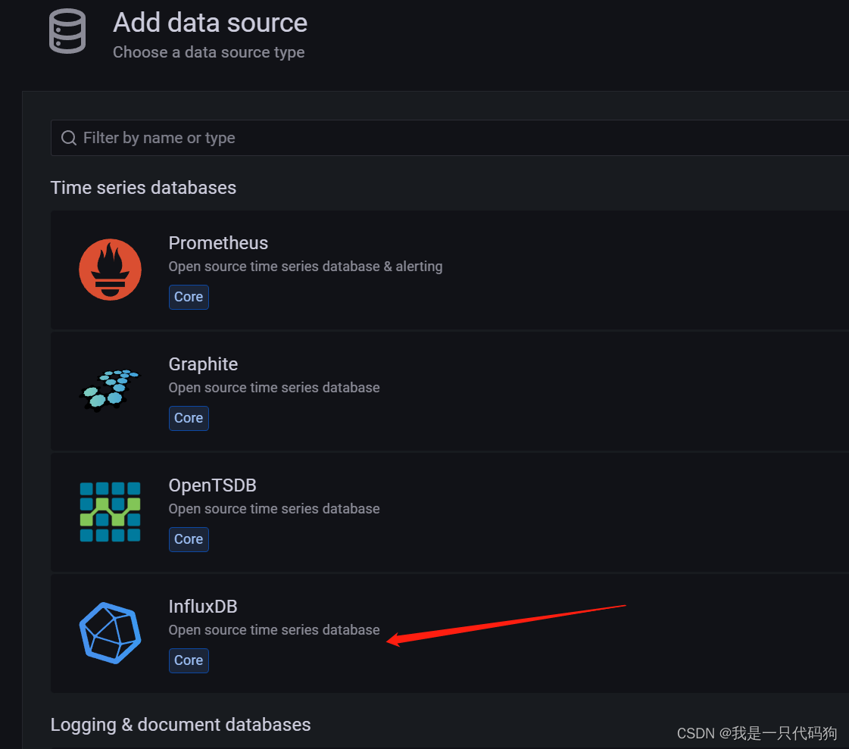Click 'Choose a data source type' subtitle

point(208,52)
